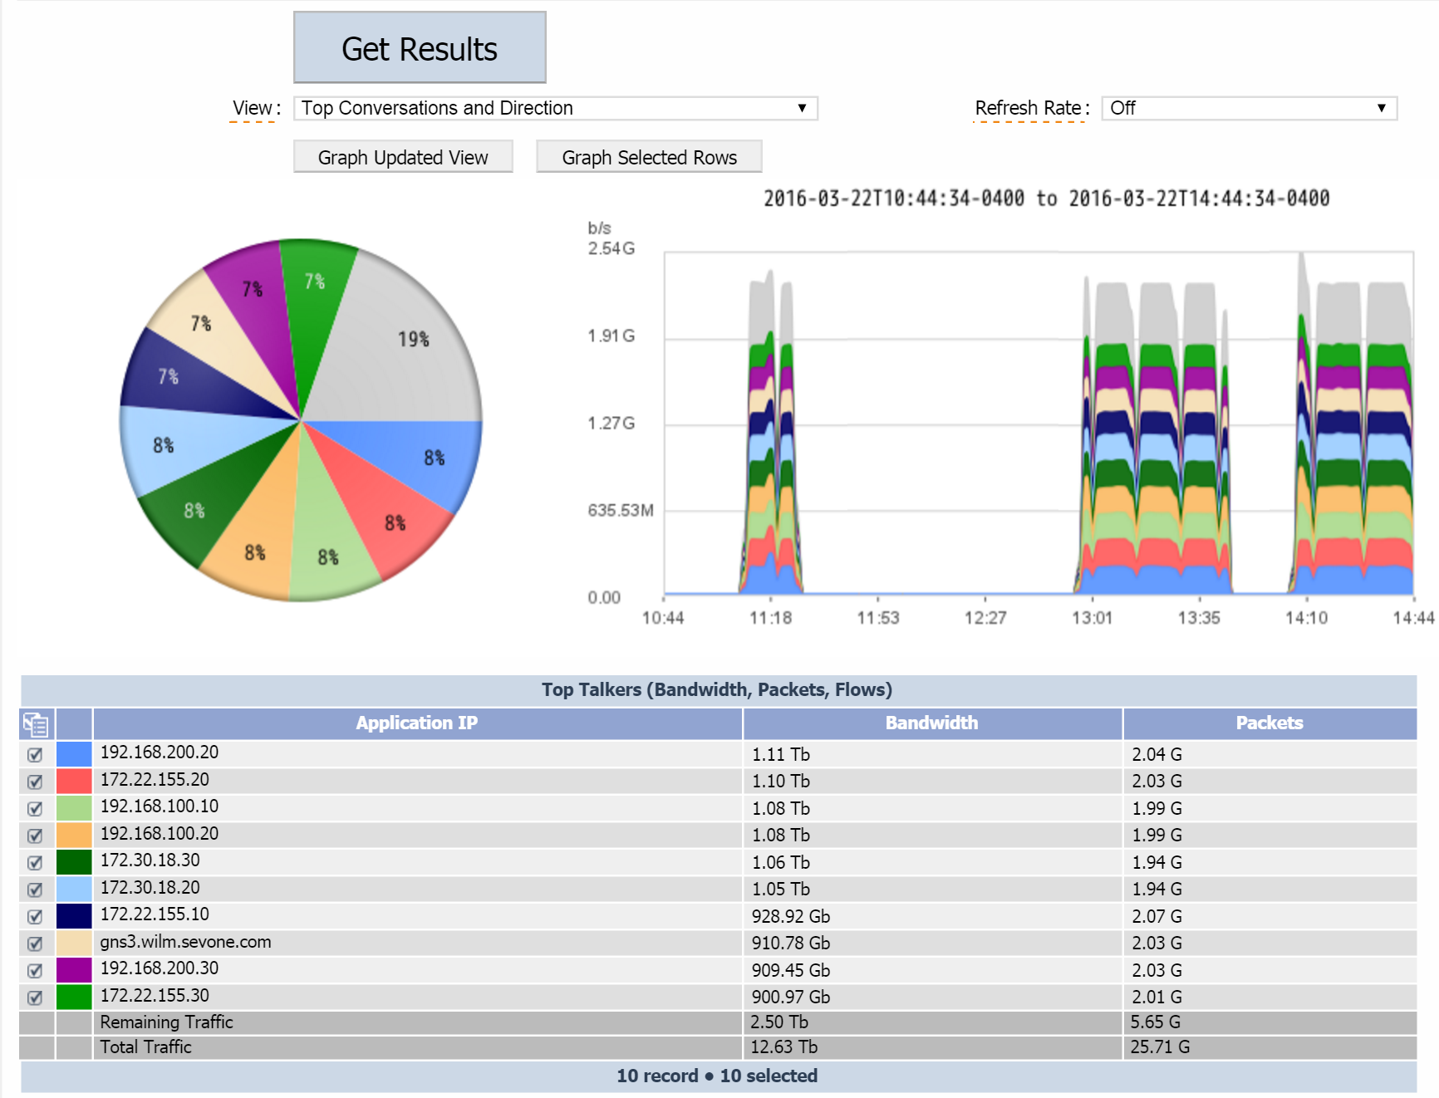Click the orange swatch for 192.168.100.20
Viewport: 1439px width, 1098px height.
[74, 835]
